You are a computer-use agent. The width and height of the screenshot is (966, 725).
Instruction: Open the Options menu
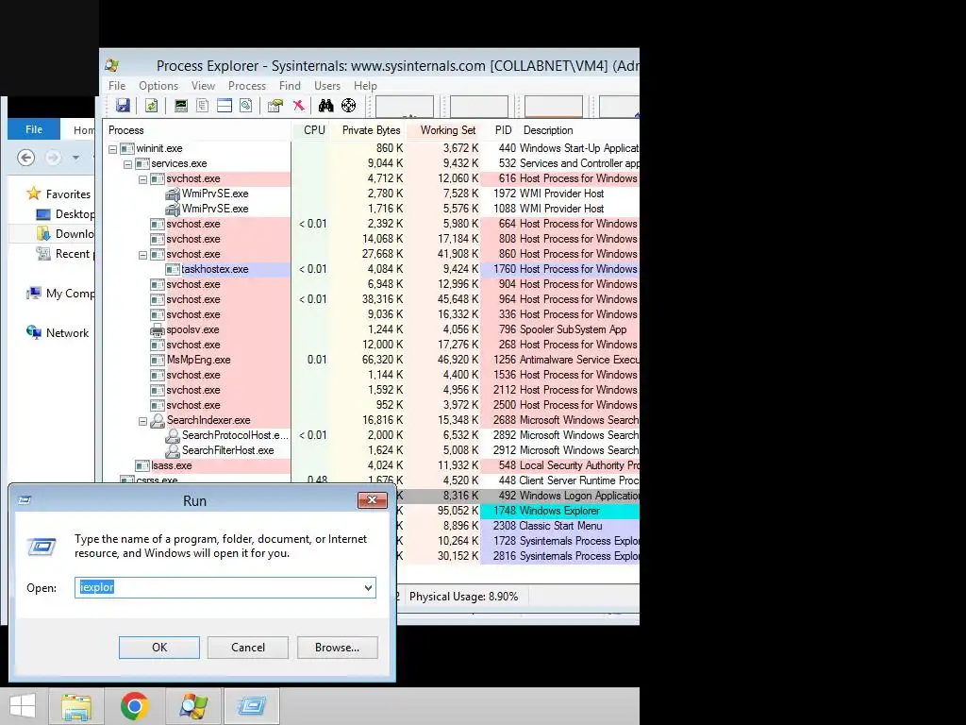[x=158, y=86]
